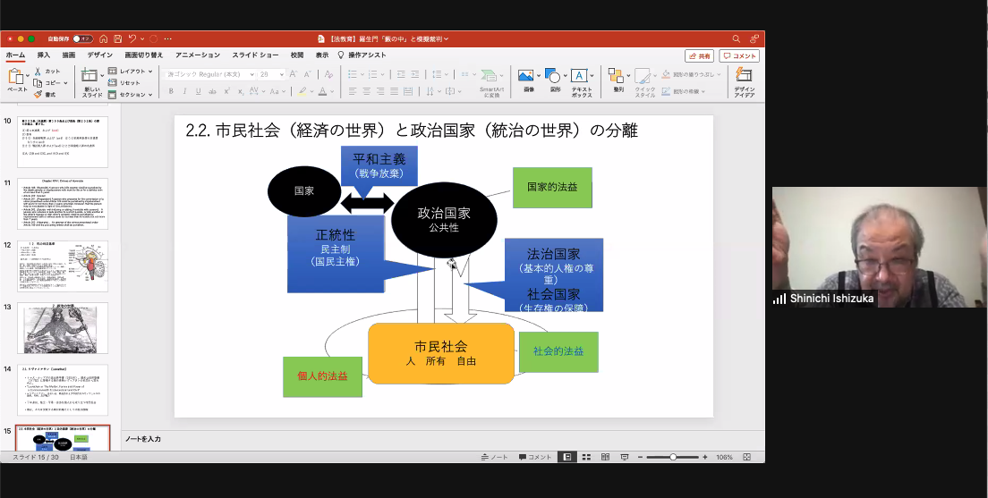Viewport: 988px width, 498px height.
Task: Toggle Strikethrough formatting
Action: pyautogui.click(x=212, y=91)
